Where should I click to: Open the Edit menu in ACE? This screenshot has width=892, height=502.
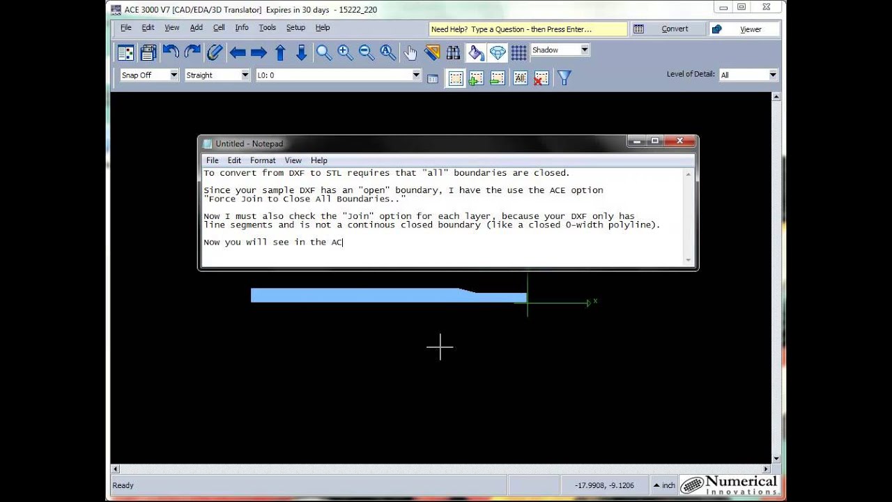(148, 28)
